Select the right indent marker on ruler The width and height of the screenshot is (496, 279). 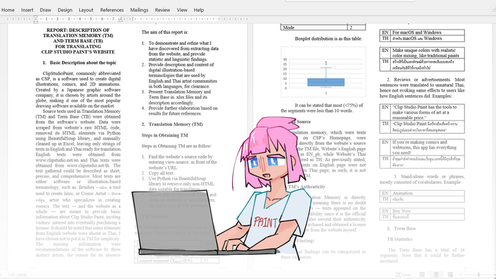coord(120,20)
